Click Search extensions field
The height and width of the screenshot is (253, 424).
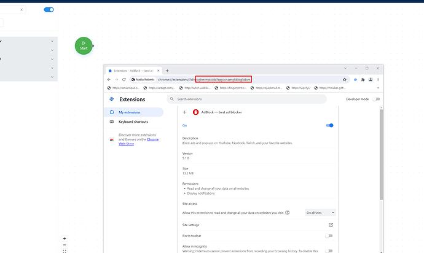pos(246,99)
